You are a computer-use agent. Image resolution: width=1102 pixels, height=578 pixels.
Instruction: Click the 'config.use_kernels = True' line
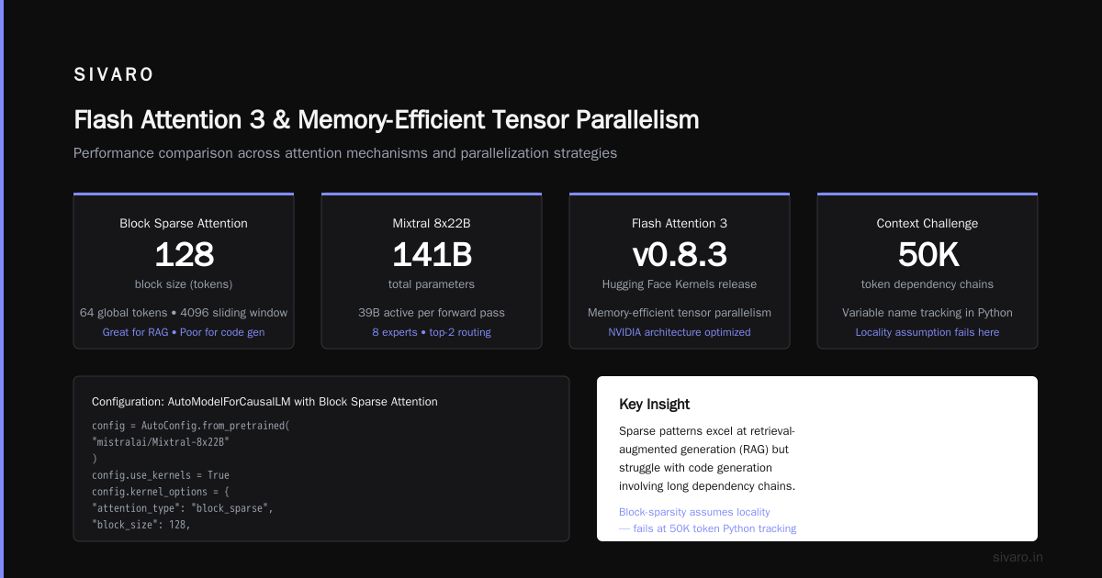tap(161, 475)
